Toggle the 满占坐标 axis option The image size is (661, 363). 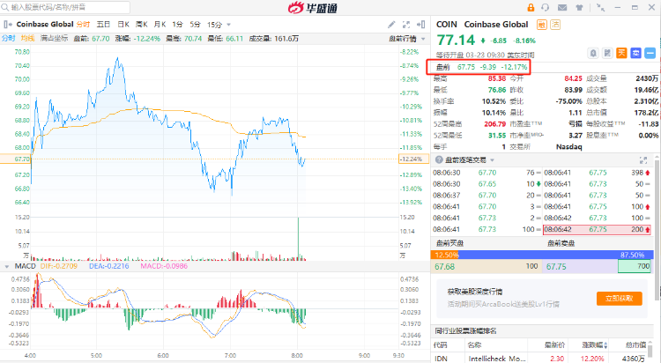pos(54,39)
